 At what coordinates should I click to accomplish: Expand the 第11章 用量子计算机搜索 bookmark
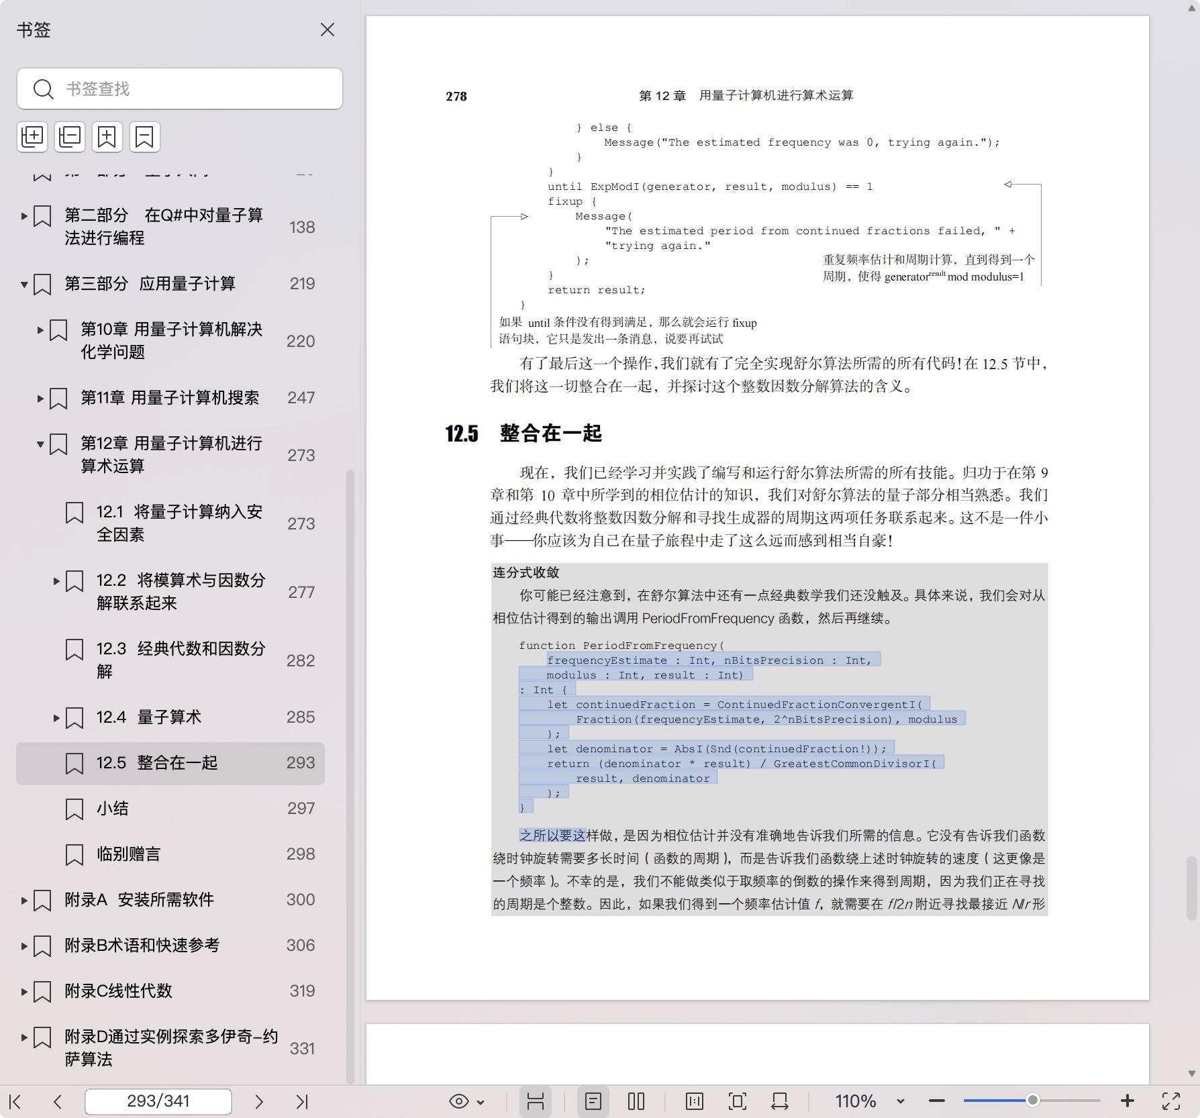point(40,399)
